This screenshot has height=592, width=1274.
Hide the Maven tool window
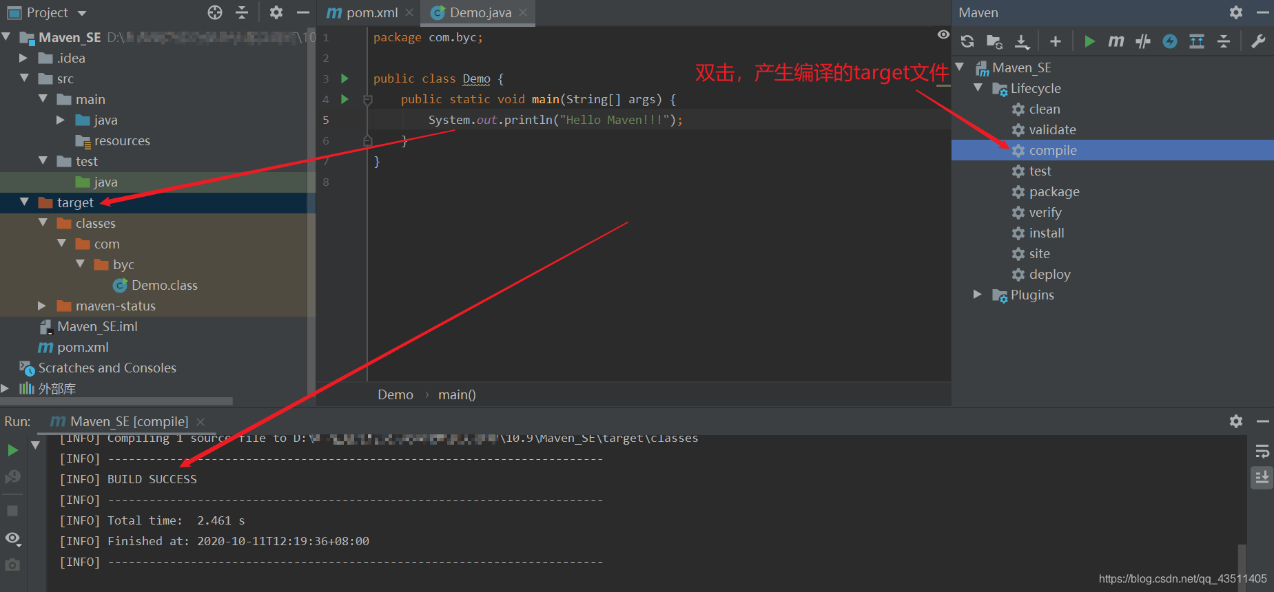click(1262, 12)
